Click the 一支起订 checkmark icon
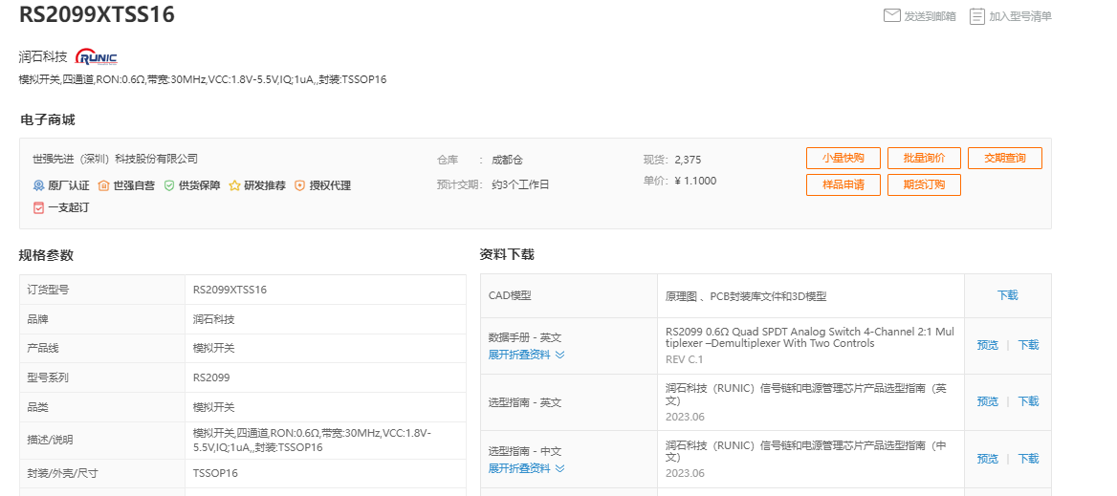 (39, 208)
